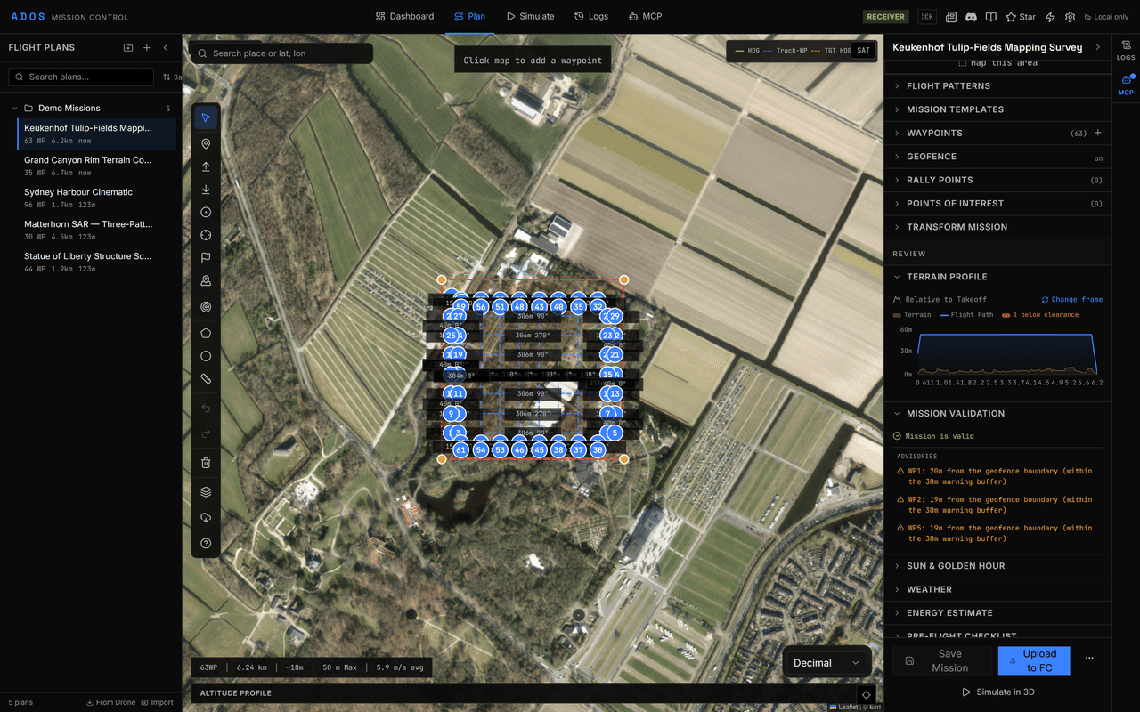The width and height of the screenshot is (1140, 712).
Task: Click the Change frame link
Action: [1072, 300]
